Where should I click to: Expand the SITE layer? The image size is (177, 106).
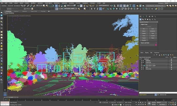tap(142, 67)
